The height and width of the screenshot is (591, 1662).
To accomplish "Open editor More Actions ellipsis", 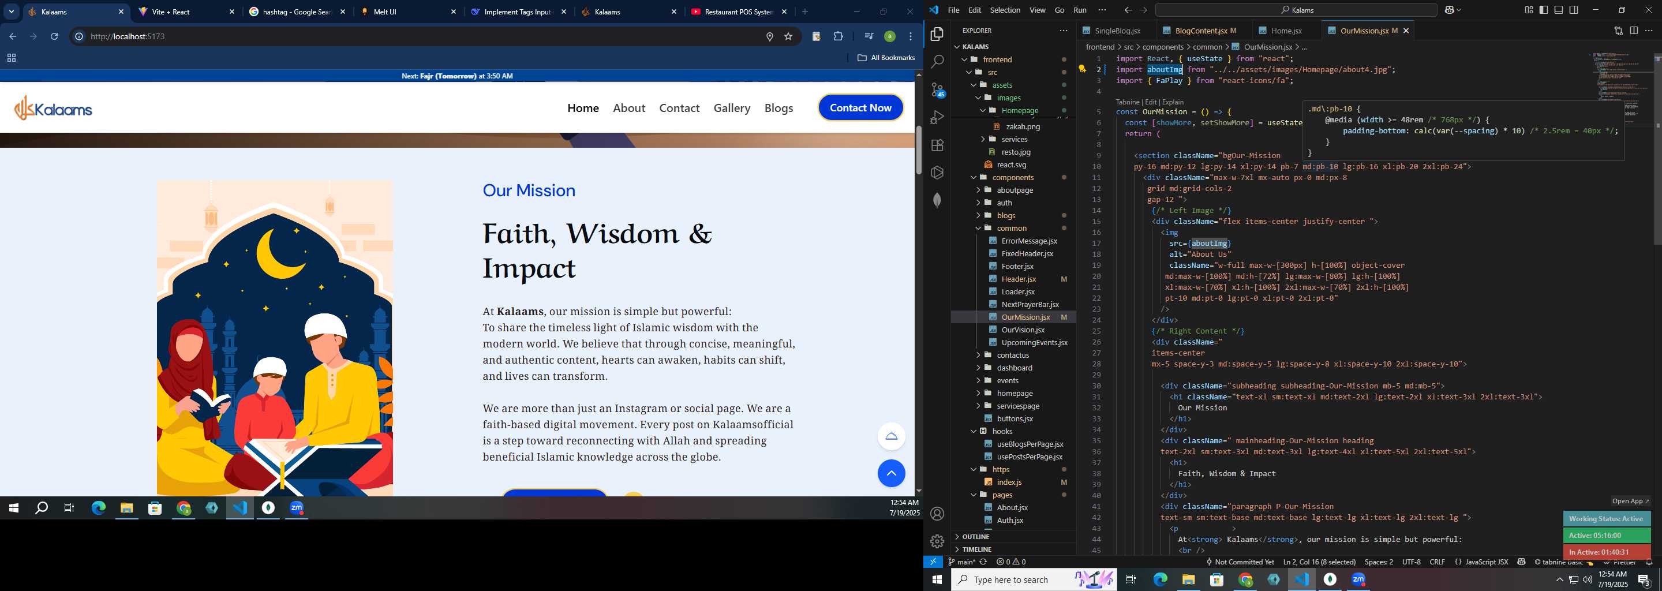I will 1649,31.
